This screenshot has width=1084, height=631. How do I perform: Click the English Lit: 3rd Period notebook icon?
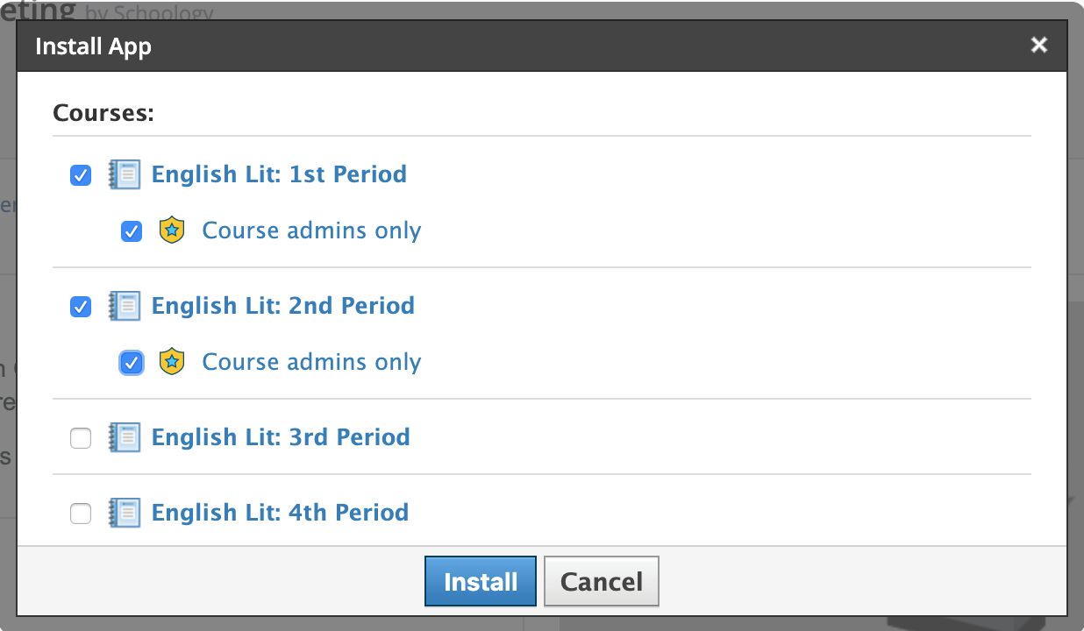click(x=125, y=437)
